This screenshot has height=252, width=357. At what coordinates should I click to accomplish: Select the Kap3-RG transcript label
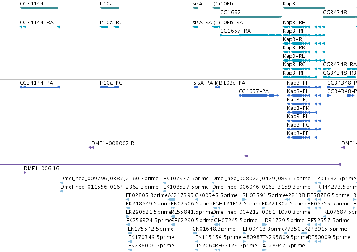294,65
